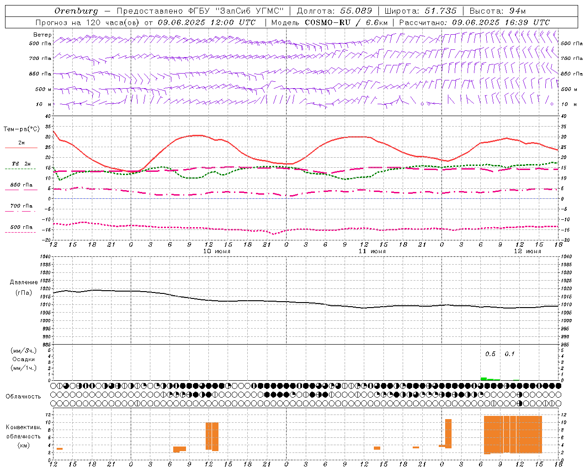Click the Orenburg station title

pos(76,11)
